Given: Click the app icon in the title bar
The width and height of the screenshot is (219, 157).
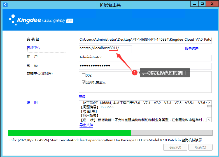Looking at the screenshot, I should 5,4.
